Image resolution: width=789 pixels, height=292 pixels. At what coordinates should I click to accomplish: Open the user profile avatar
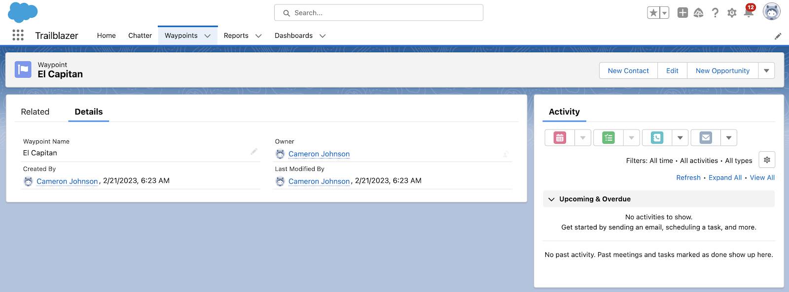tap(771, 11)
